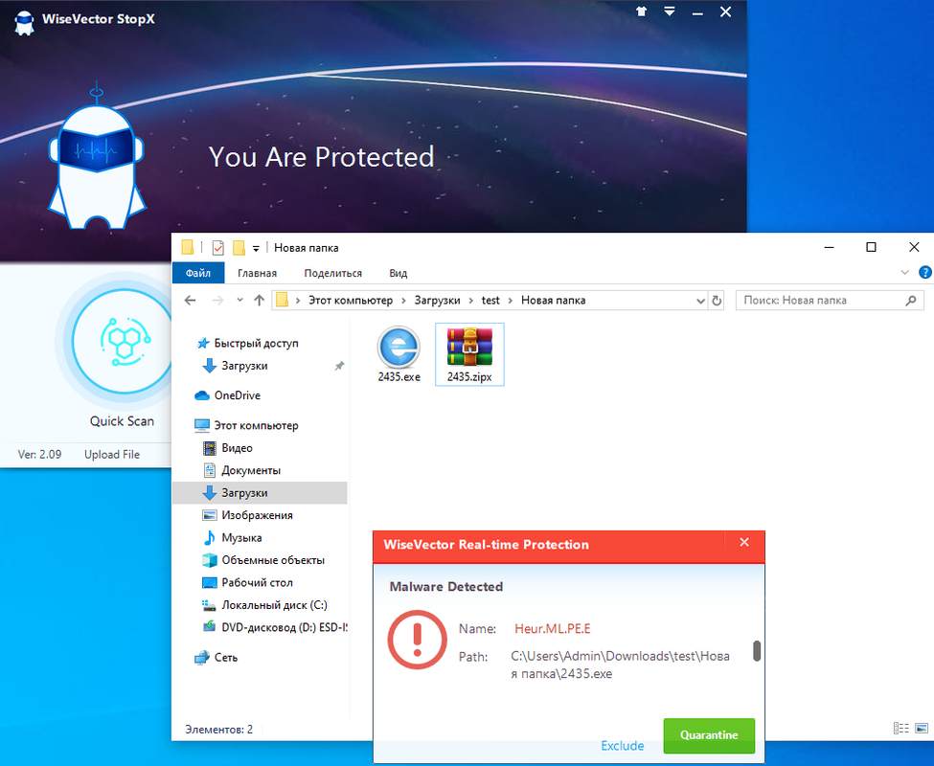Open the recent locations dropdown arrow
The image size is (934, 766).
coord(239,300)
